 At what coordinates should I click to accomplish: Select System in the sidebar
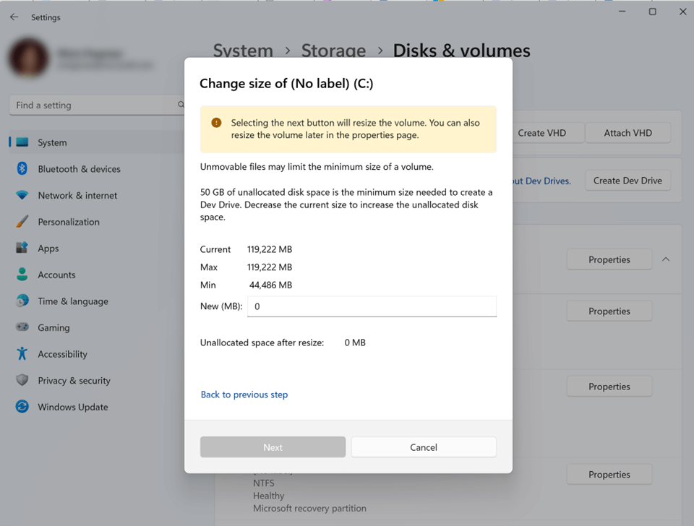pos(51,142)
